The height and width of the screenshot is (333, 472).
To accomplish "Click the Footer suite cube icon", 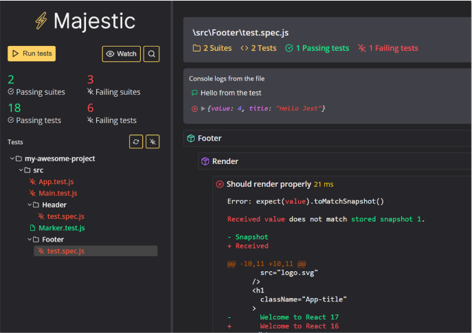I will tap(191, 139).
